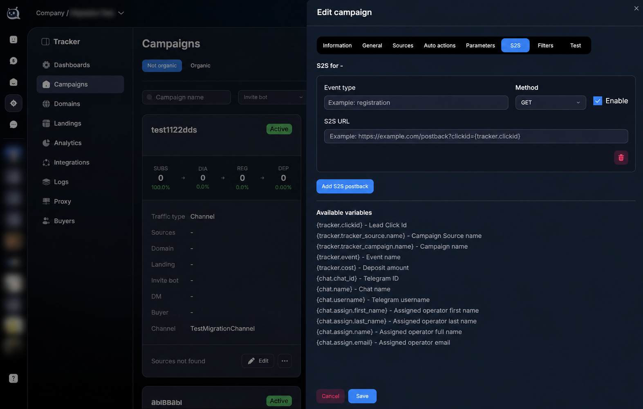Close the Edit campaign panel
Image resolution: width=643 pixels, height=409 pixels.
coord(636,8)
